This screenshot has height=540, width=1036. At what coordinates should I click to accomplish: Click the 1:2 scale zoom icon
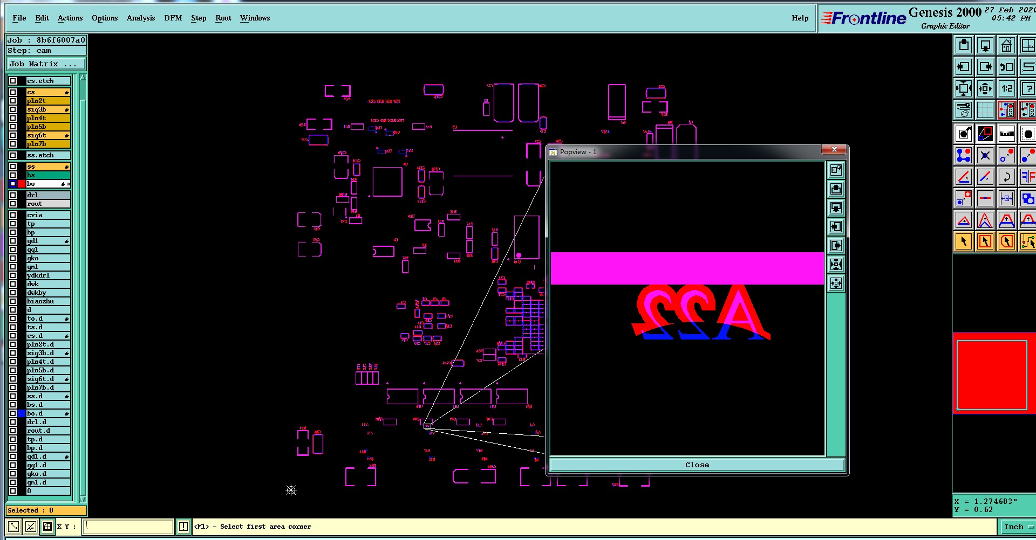coord(1007,89)
